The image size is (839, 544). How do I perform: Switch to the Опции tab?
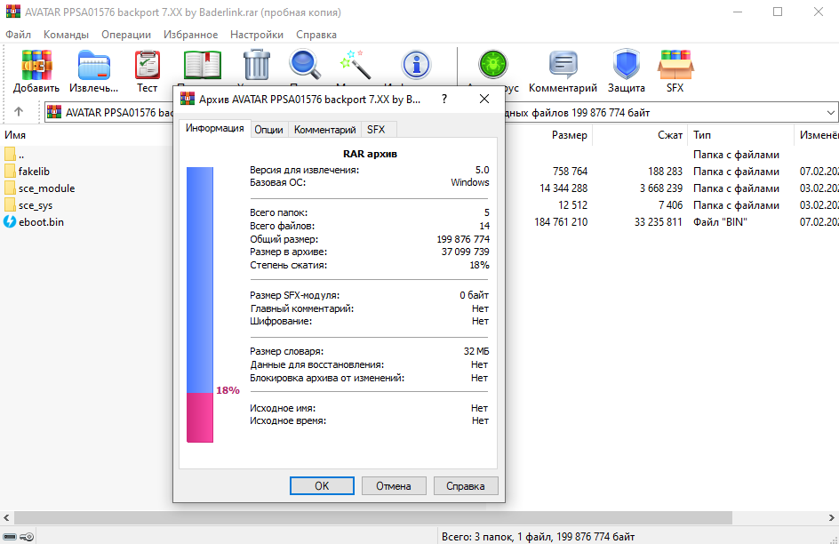pos(268,130)
